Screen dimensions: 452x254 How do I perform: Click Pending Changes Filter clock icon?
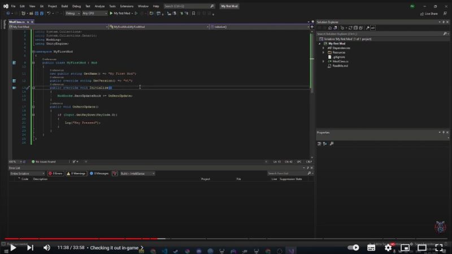click(342, 28)
